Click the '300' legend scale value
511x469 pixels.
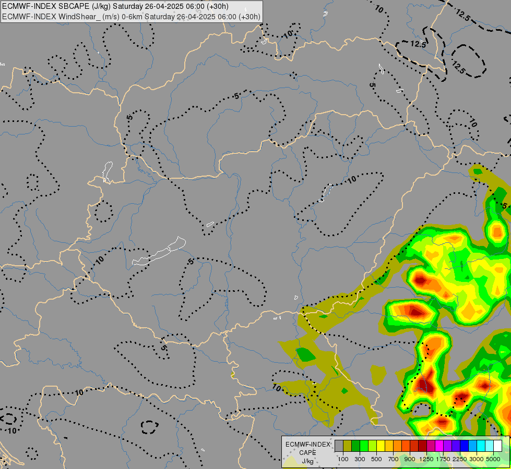click(x=360, y=459)
